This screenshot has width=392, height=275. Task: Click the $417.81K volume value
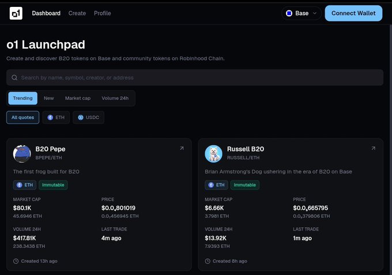tap(24, 238)
